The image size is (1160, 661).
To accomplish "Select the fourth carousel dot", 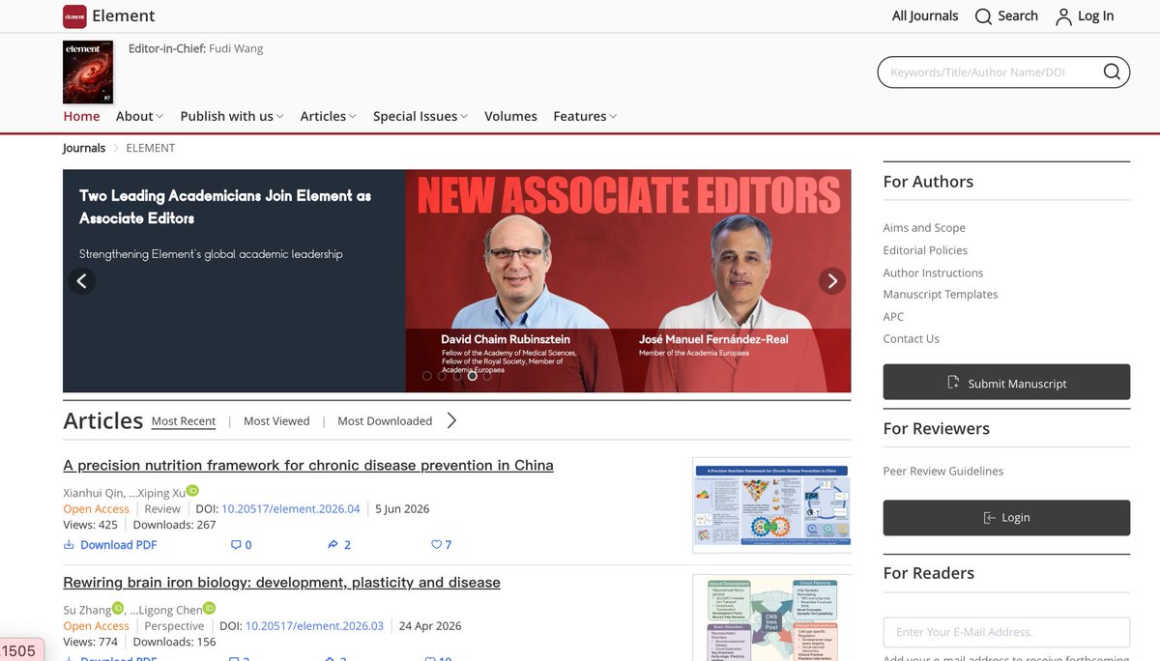I will tap(472, 376).
